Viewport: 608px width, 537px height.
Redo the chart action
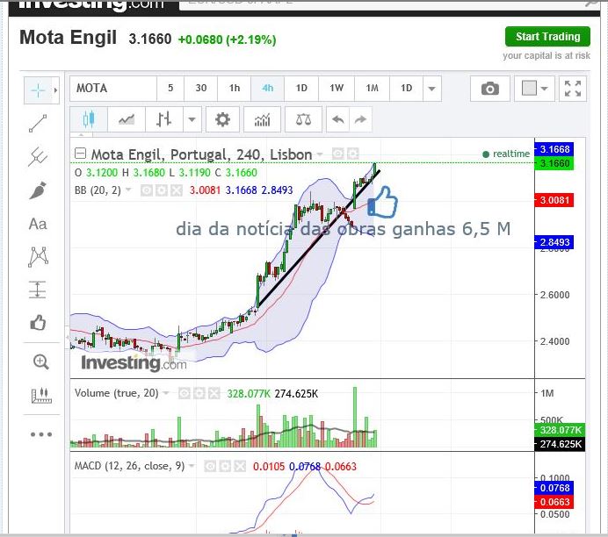pyautogui.click(x=360, y=119)
